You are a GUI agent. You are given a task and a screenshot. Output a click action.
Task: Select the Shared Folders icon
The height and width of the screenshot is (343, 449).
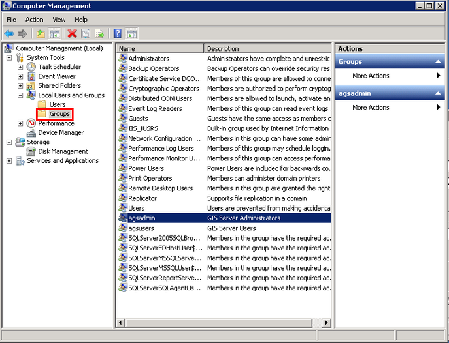coord(31,85)
